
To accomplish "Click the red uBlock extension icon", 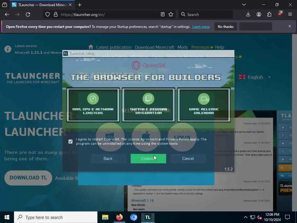I will [280, 14].
